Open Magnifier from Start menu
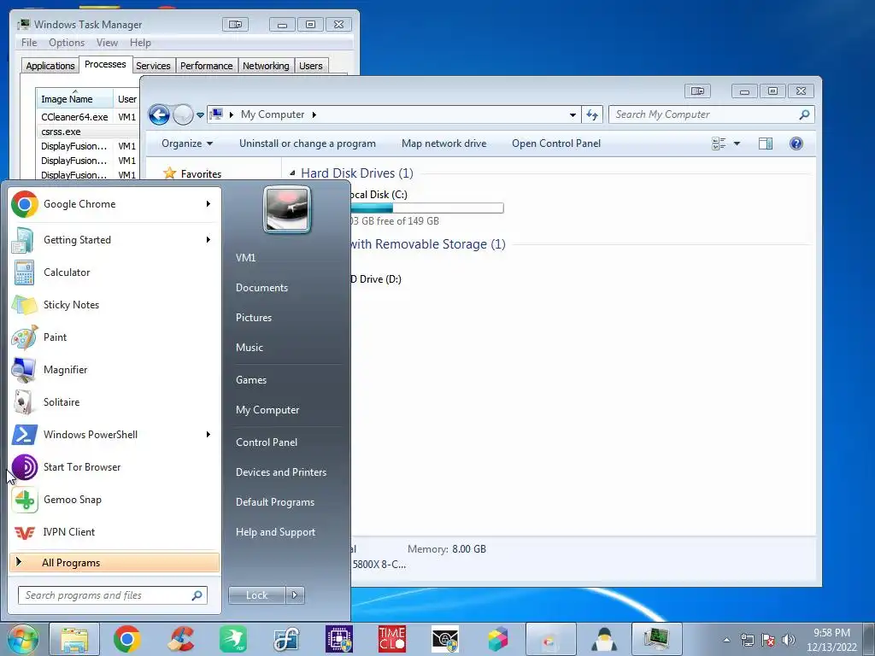 [115, 370]
